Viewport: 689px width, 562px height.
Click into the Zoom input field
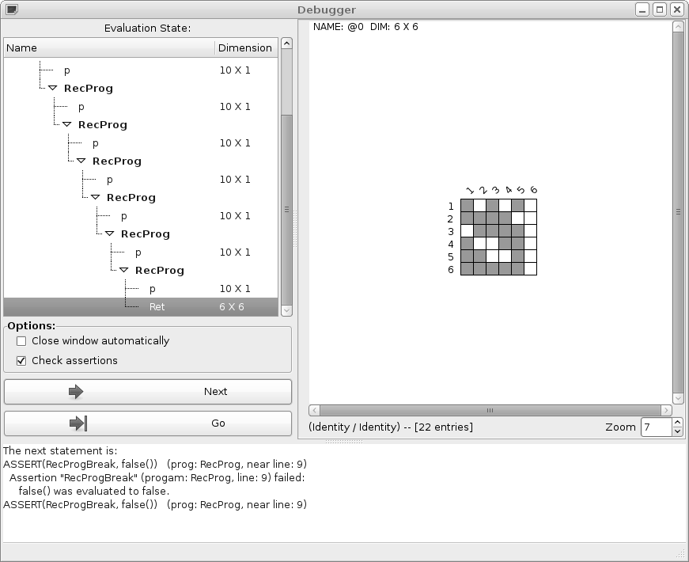657,427
